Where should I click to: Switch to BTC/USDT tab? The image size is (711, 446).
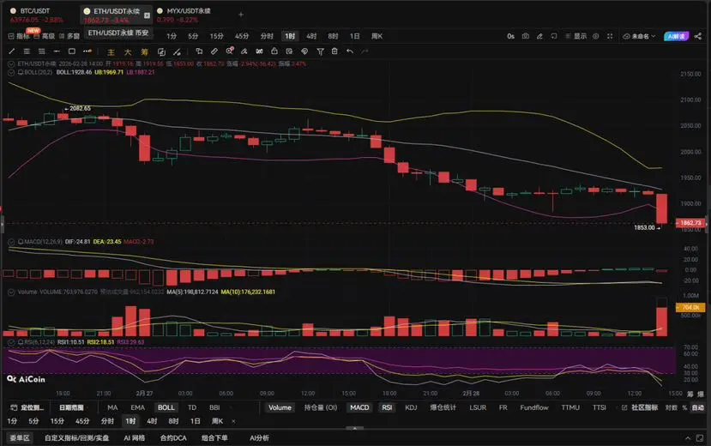click(36, 15)
